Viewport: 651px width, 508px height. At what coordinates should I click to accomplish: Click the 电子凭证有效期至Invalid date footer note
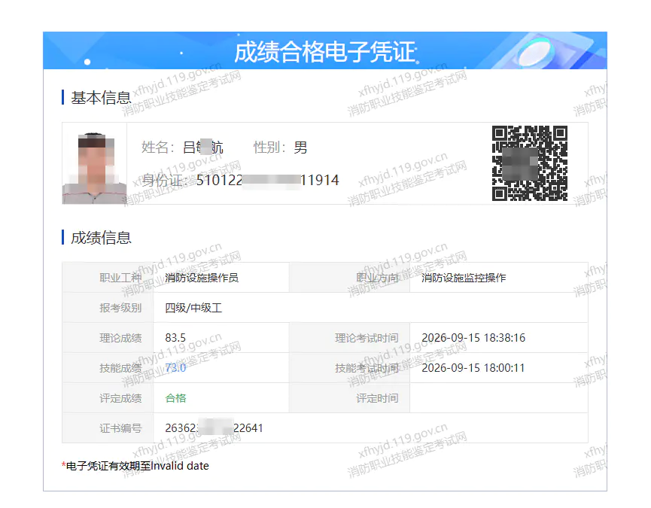[135, 466]
